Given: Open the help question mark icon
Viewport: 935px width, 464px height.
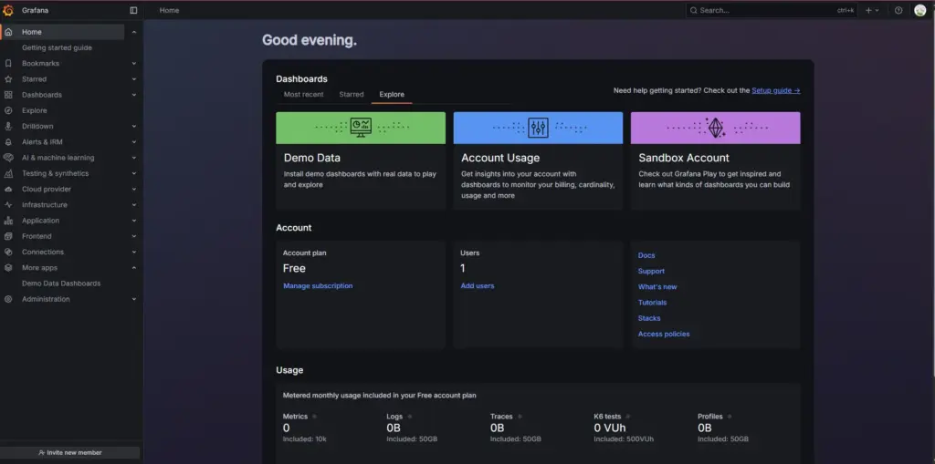Looking at the screenshot, I should [x=898, y=10].
